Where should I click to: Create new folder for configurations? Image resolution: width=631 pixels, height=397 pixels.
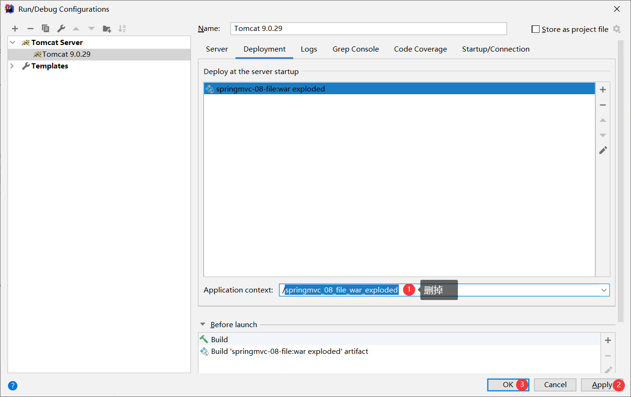click(107, 29)
